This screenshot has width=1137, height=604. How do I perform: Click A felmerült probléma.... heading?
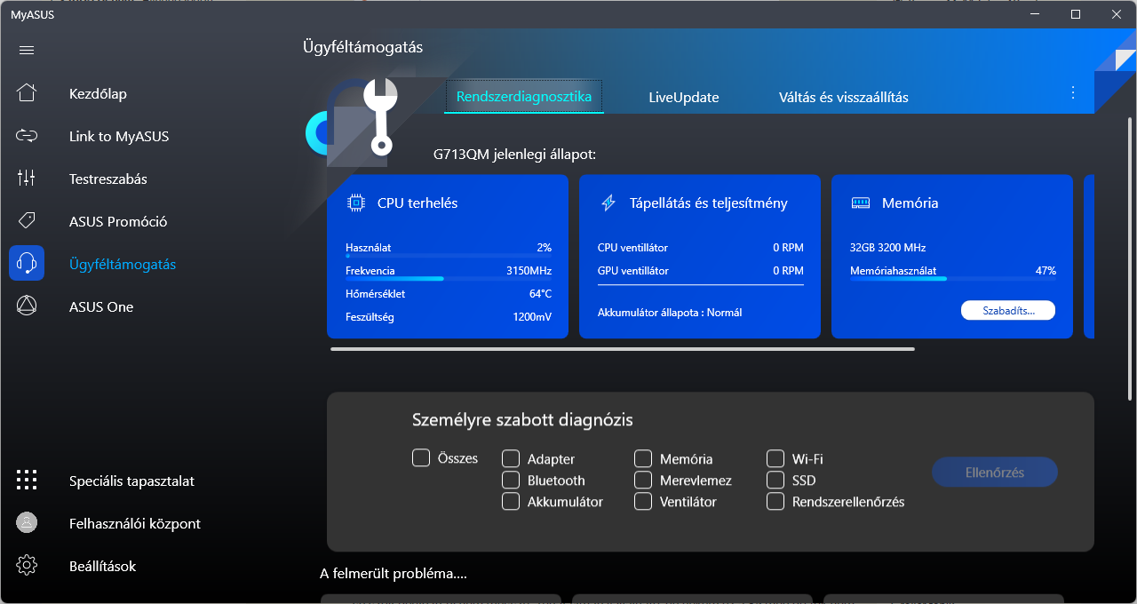click(394, 574)
